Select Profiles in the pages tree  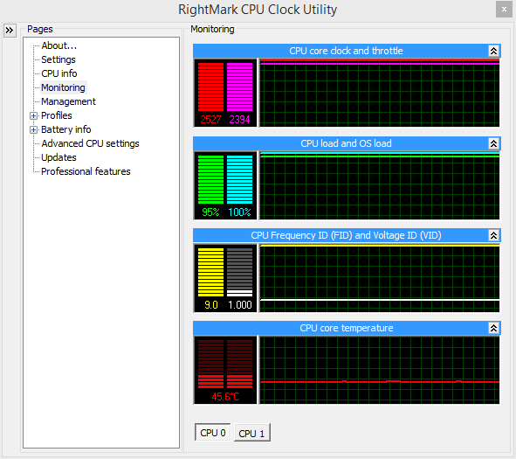[x=56, y=115]
